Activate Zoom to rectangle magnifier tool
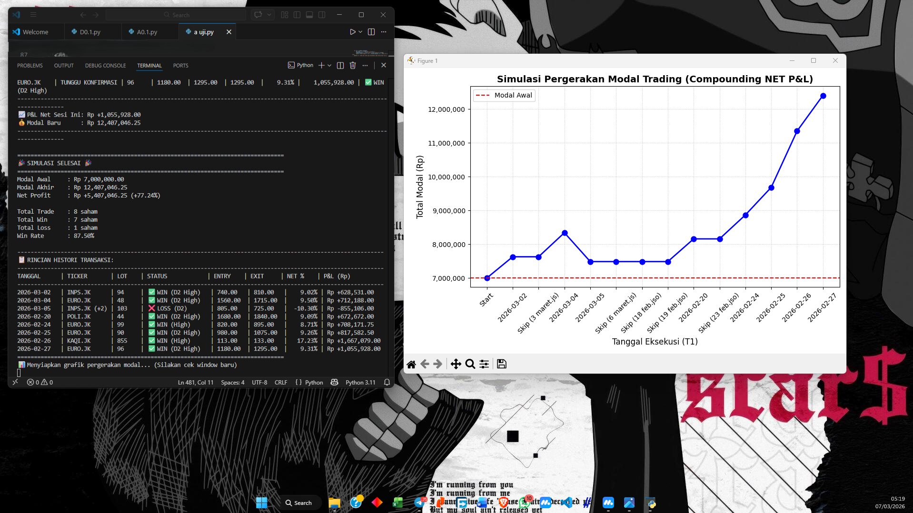 click(470, 364)
